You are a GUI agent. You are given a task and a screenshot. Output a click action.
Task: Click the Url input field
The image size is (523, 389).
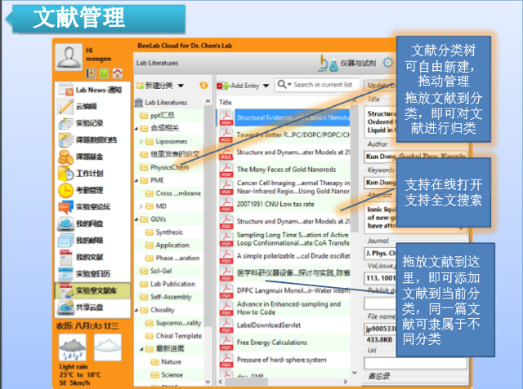coord(415,363)
